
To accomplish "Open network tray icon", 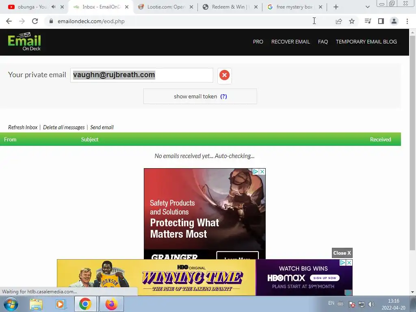I will pos(361,304).
